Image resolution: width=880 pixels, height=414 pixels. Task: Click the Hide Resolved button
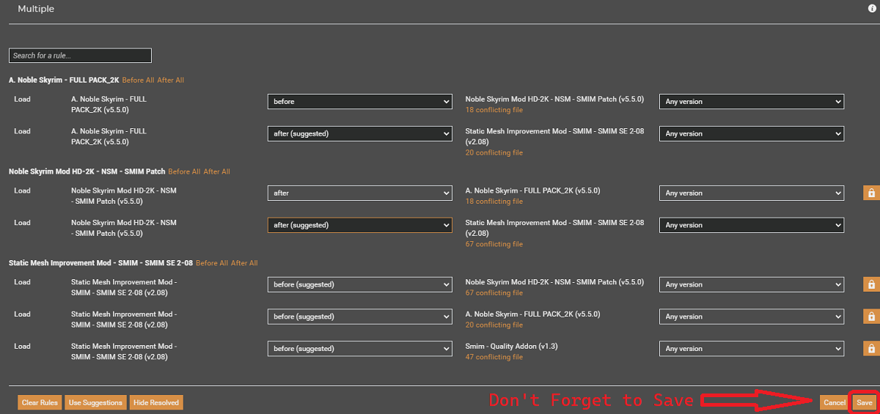[x=155, y=402]
